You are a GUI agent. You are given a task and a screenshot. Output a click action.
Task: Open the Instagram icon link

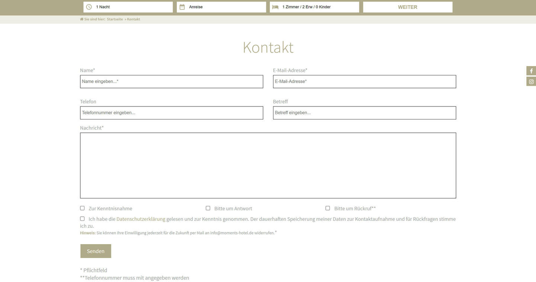tap(531, 82)
